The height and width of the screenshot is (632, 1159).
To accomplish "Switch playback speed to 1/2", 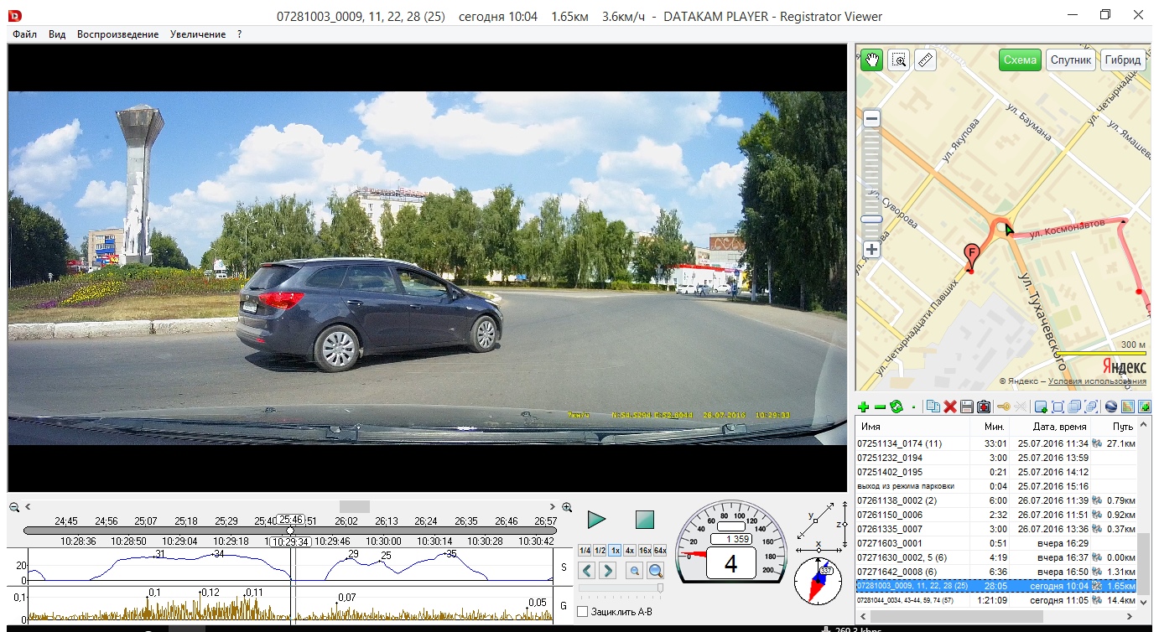I will pyautogui.click(x=600, y=551).
